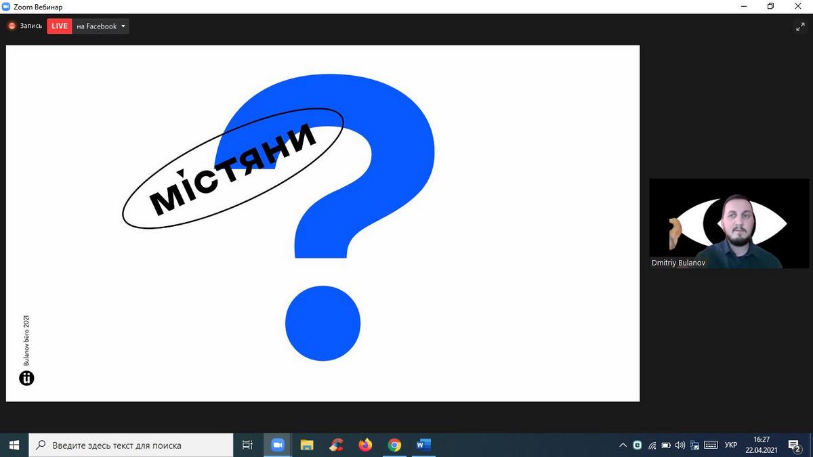Launch CCleaner from the taskbar
The height and width of the screenshot is (457, 813).
(336, 445)
